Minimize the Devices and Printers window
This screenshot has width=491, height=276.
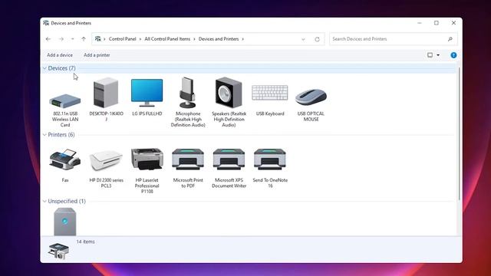click(420, 23)
